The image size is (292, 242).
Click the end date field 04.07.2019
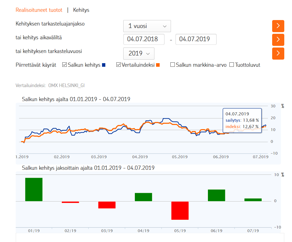click(196, 39)
